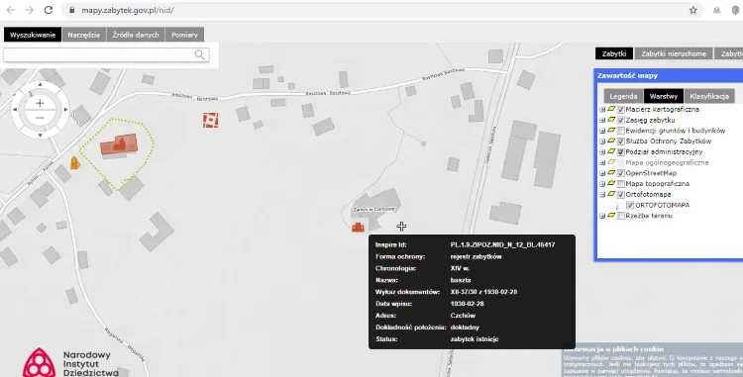Click the 'rejestr zabytków' value in the tooltip
This screenshot has width=743, height=377.
tap(476, 257)
